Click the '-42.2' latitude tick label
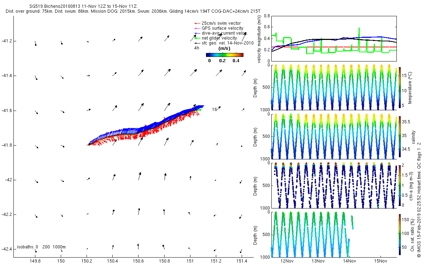Viewport: 424px width, 265px height. 7,214
